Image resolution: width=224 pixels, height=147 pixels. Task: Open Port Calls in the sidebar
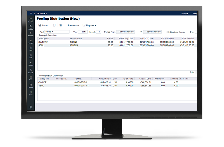(x=31, y=71)
